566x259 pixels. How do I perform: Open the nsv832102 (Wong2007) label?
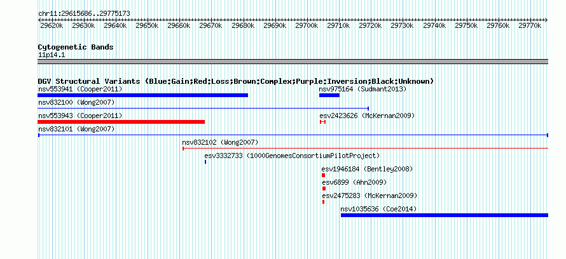point(220,142)
